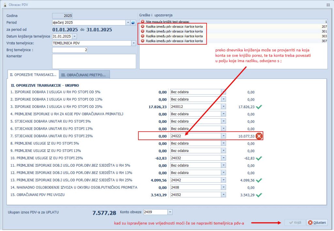Screen dimensions: 334x231
Task: Click the green checkmark beside 17.826,23
Action: point(259,107)
